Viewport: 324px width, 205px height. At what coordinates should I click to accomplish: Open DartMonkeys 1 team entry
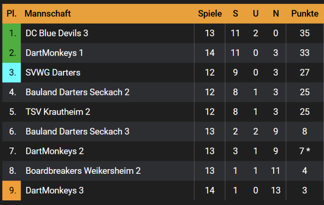tap(54, 53)
